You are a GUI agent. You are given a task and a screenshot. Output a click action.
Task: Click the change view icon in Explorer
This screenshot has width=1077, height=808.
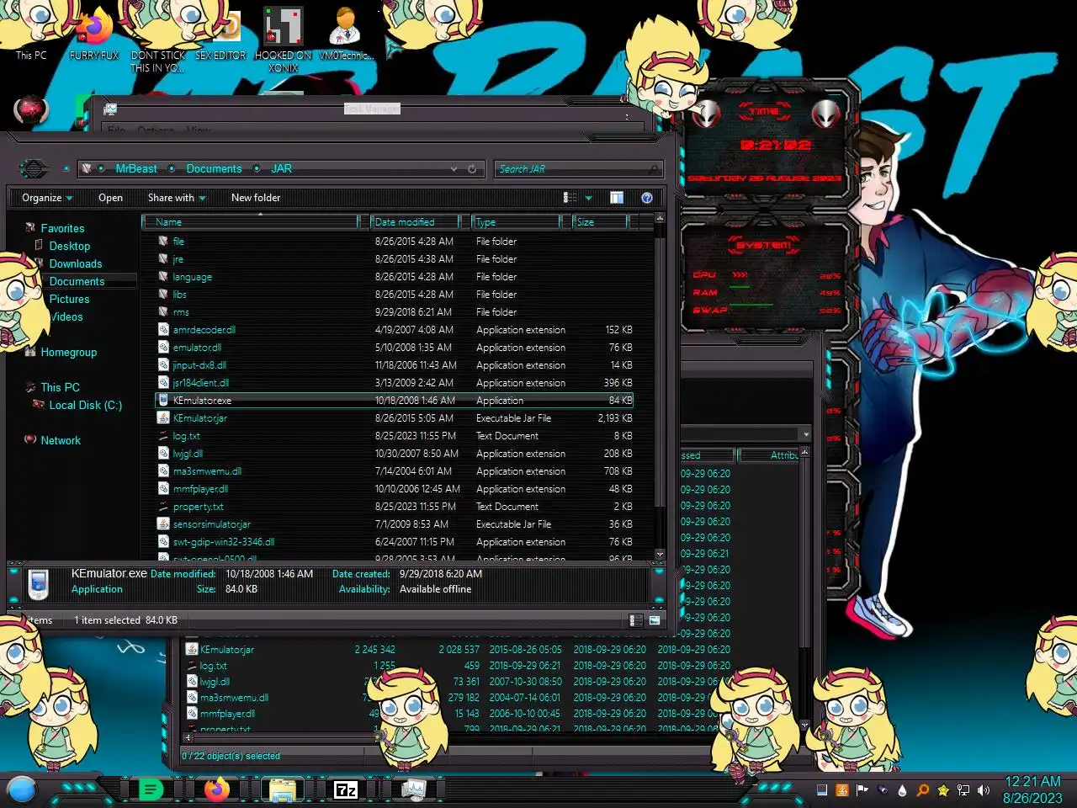tap(570, 198)
